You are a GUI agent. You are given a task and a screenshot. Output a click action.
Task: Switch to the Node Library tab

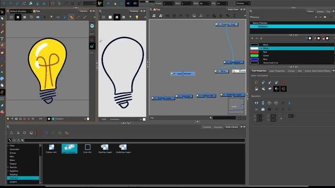(x=231, y=127)
